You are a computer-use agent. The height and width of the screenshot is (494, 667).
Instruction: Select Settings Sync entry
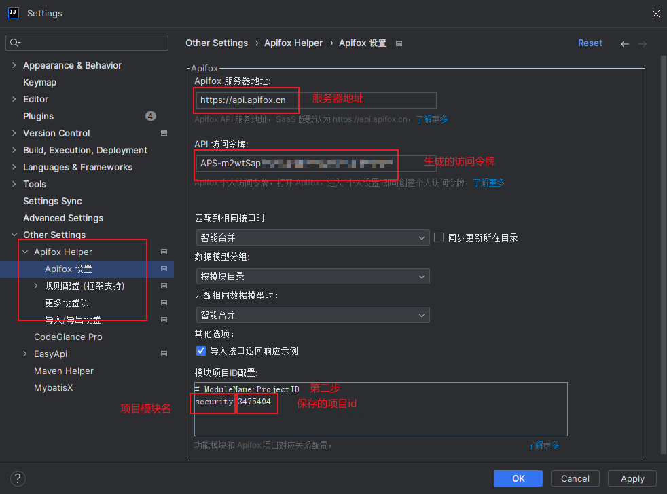tap(52, 201)
